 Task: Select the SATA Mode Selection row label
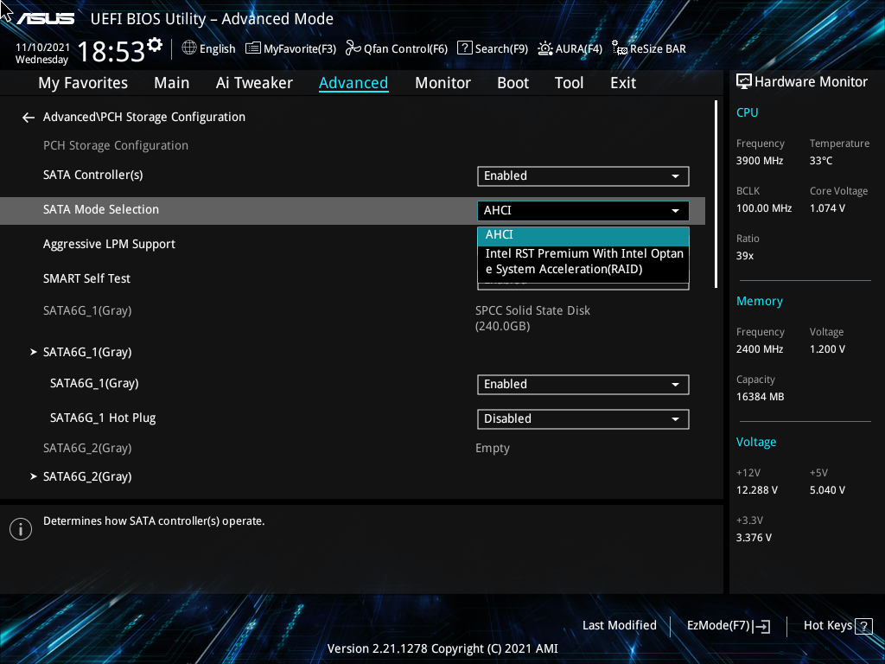(x=101, y=209)
